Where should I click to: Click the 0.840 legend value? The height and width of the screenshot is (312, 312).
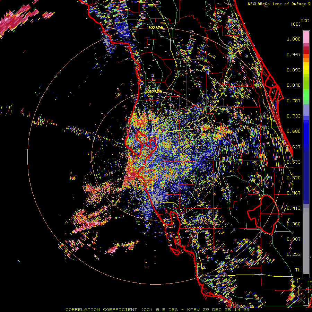click(294, 85)
